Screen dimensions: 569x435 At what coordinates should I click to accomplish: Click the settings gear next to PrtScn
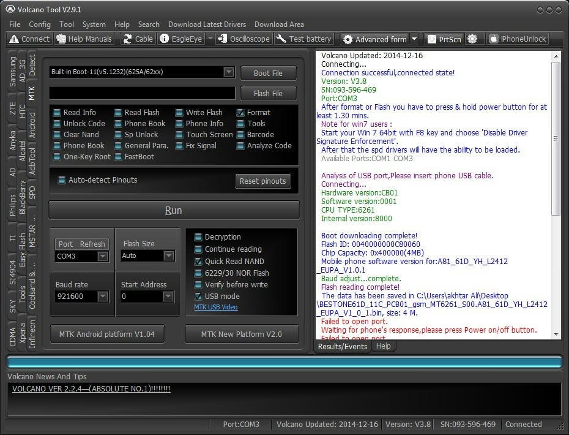472,39
